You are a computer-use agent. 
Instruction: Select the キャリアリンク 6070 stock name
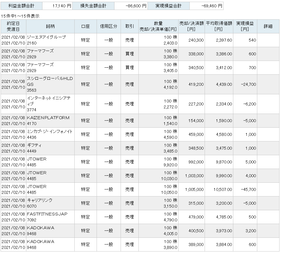(40, 203)
